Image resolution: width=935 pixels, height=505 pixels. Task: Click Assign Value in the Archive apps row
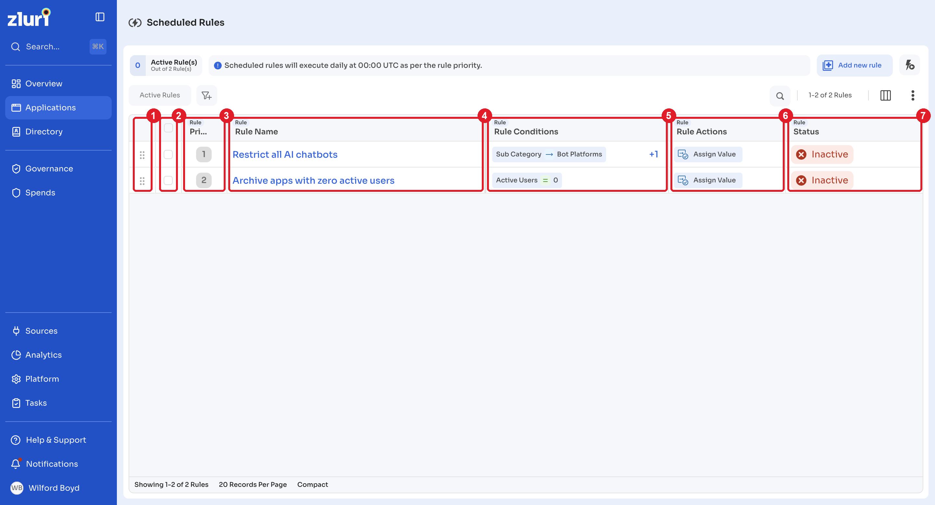point(708,180)
